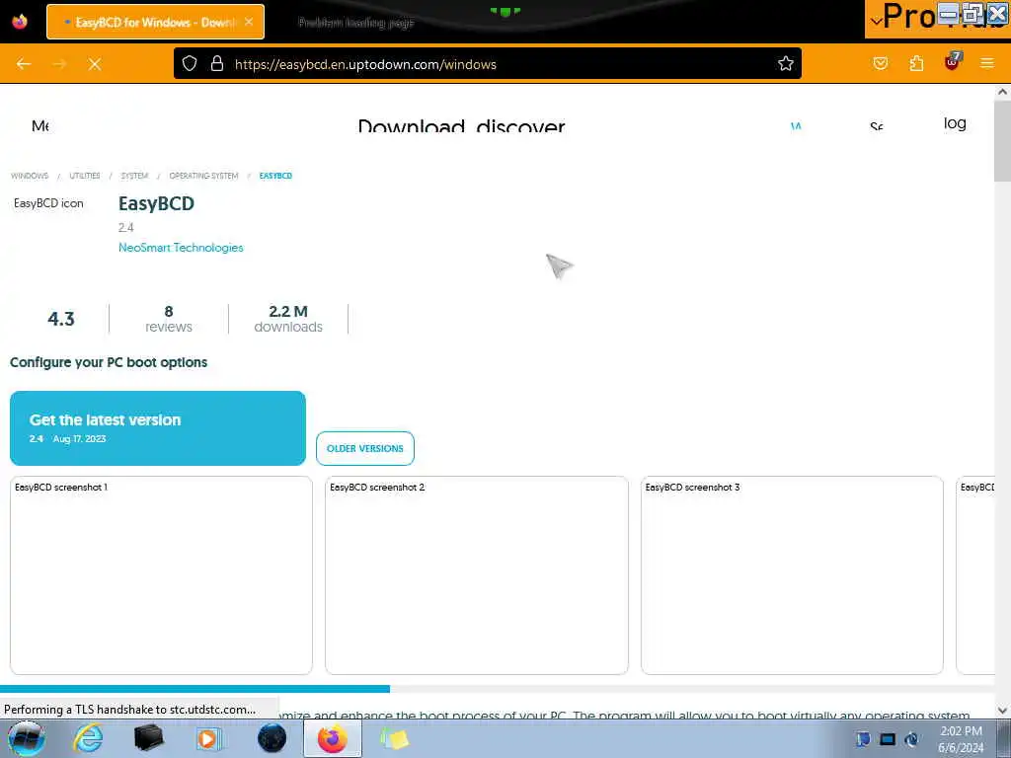Screen dimensions: 1011x758
Task: Open EasyBCD screenshot 2 thumbnail
Action: pos(477,575)
